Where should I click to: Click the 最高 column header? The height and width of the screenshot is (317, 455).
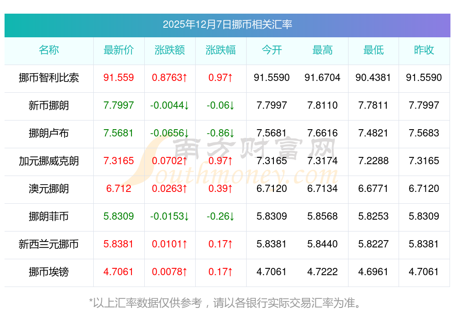323,50
